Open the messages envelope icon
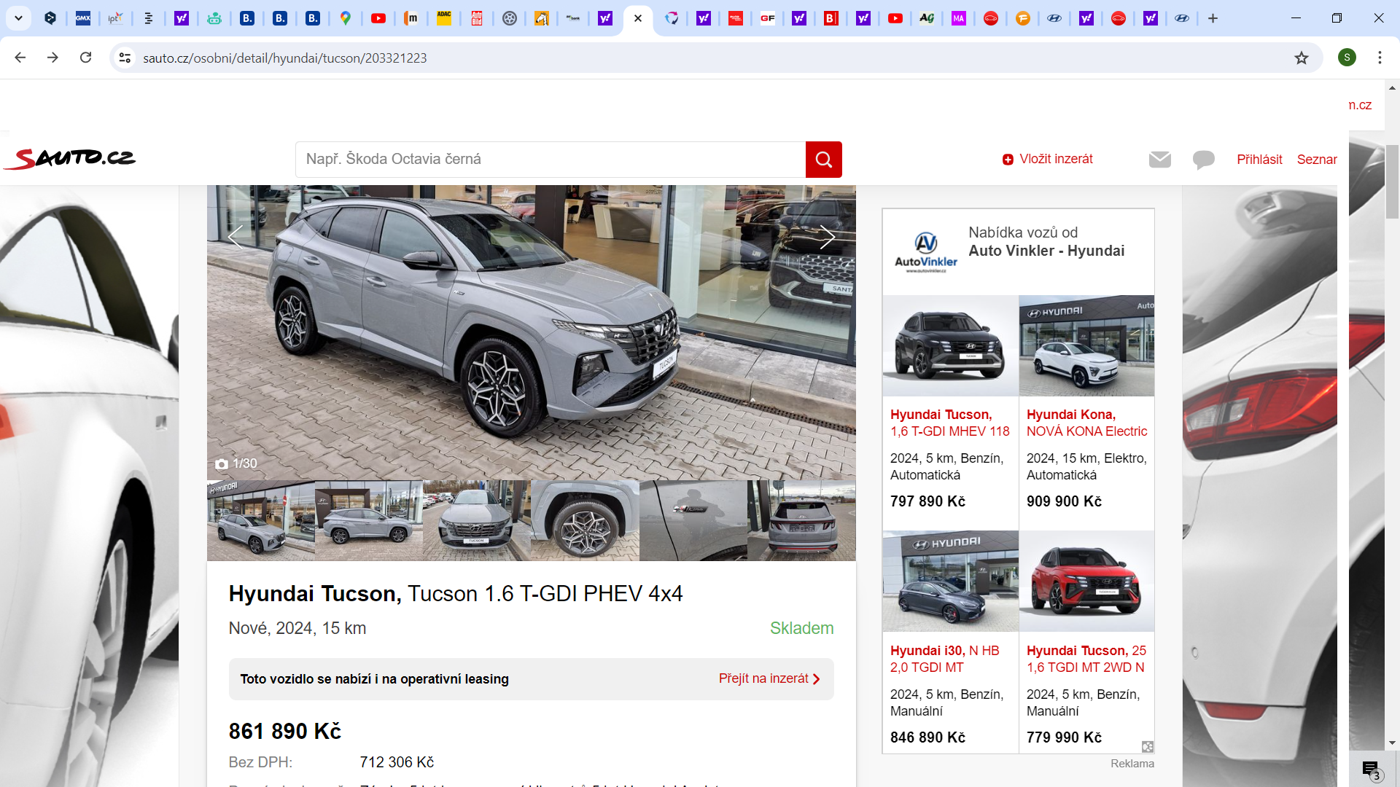This screenshot has height=787, width=1400. (1159, 159)
